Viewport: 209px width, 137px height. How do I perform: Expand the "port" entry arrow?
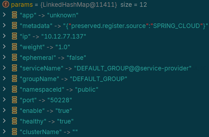(4, 99)
